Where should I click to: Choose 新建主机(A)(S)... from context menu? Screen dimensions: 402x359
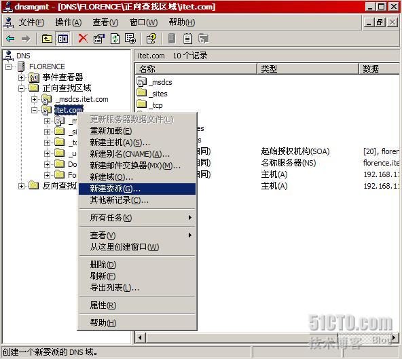click(137, 143)
